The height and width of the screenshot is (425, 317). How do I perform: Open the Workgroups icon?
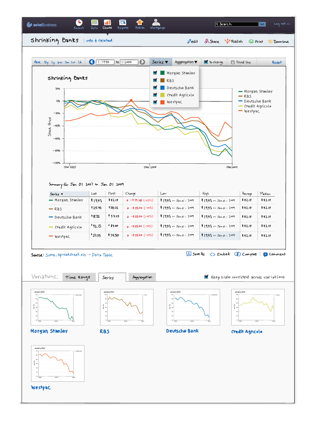coord(155,23)
